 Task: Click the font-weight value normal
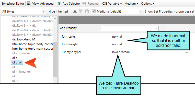point(117,44)
